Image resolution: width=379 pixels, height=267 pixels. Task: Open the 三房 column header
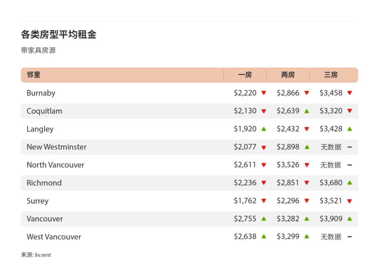coord(331,75)
